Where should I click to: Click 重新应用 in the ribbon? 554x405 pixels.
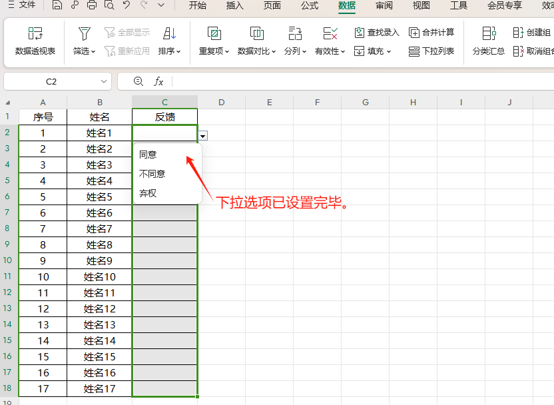pos(127,51)
